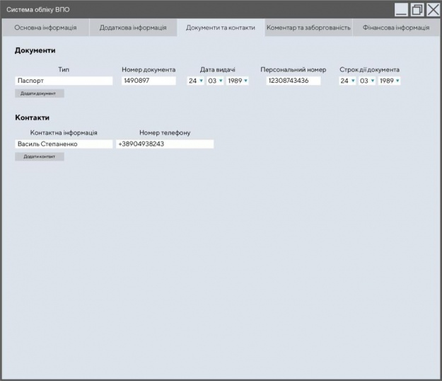The height and width of the screenshot is (381, 442).
Task: Expand the Строк дії документа month dropdown
Action: [367, 81]
